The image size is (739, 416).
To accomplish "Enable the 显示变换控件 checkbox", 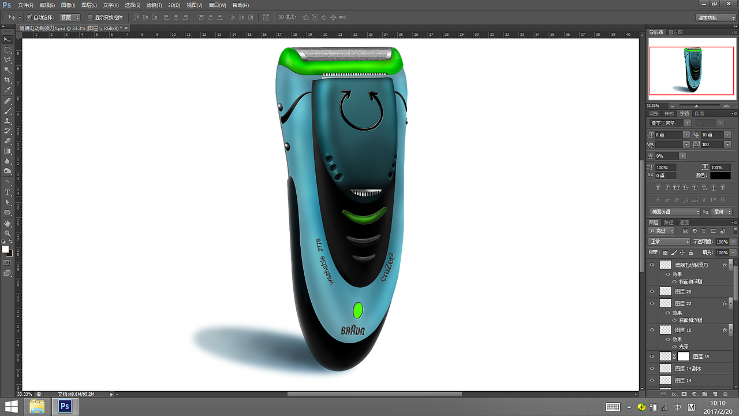I will click(90, 17).
